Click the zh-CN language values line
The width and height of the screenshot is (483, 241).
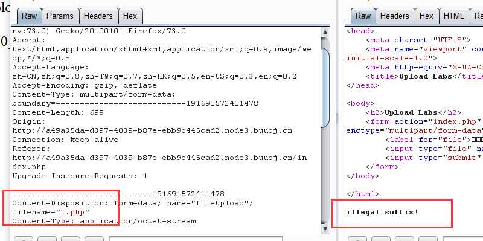155,76
